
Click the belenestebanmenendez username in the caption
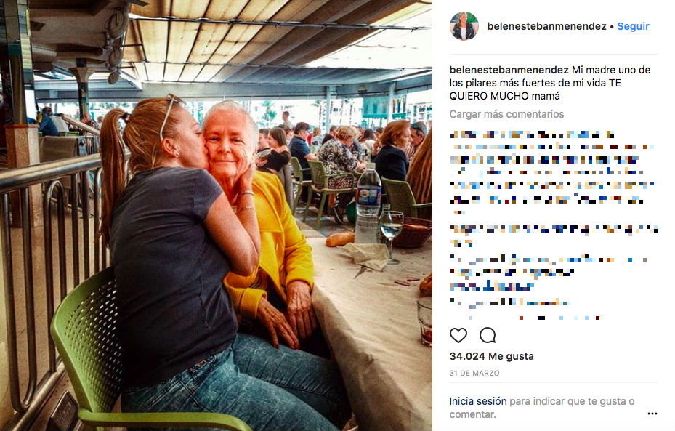[x=509, y=70]
